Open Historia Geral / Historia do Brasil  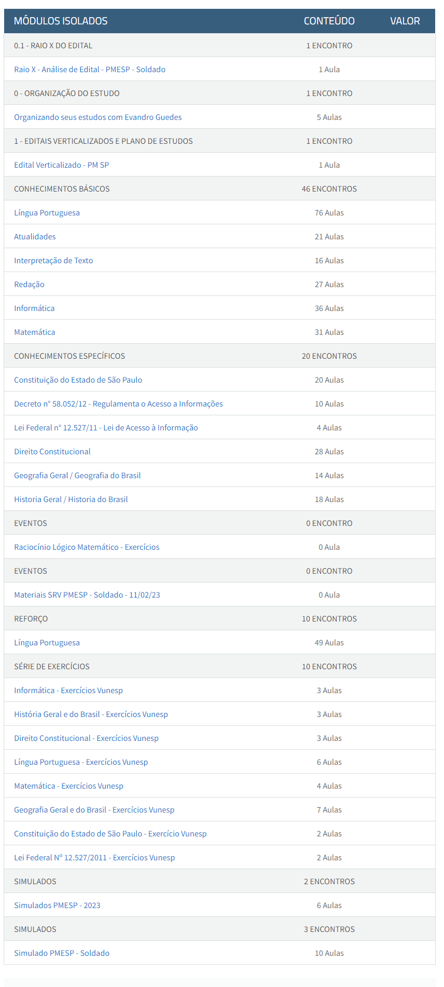click(x=71, y=499)
